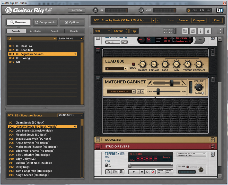This screenshot has height=185, width=228.
Task: Close the Matched Cabinet module
Action: point(213,78)
